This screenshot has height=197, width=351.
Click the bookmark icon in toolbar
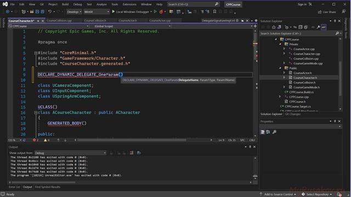click(x=214, y=11)
